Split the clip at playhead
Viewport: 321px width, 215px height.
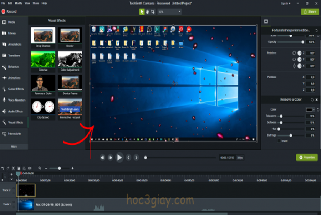click(x=30, y=168)
